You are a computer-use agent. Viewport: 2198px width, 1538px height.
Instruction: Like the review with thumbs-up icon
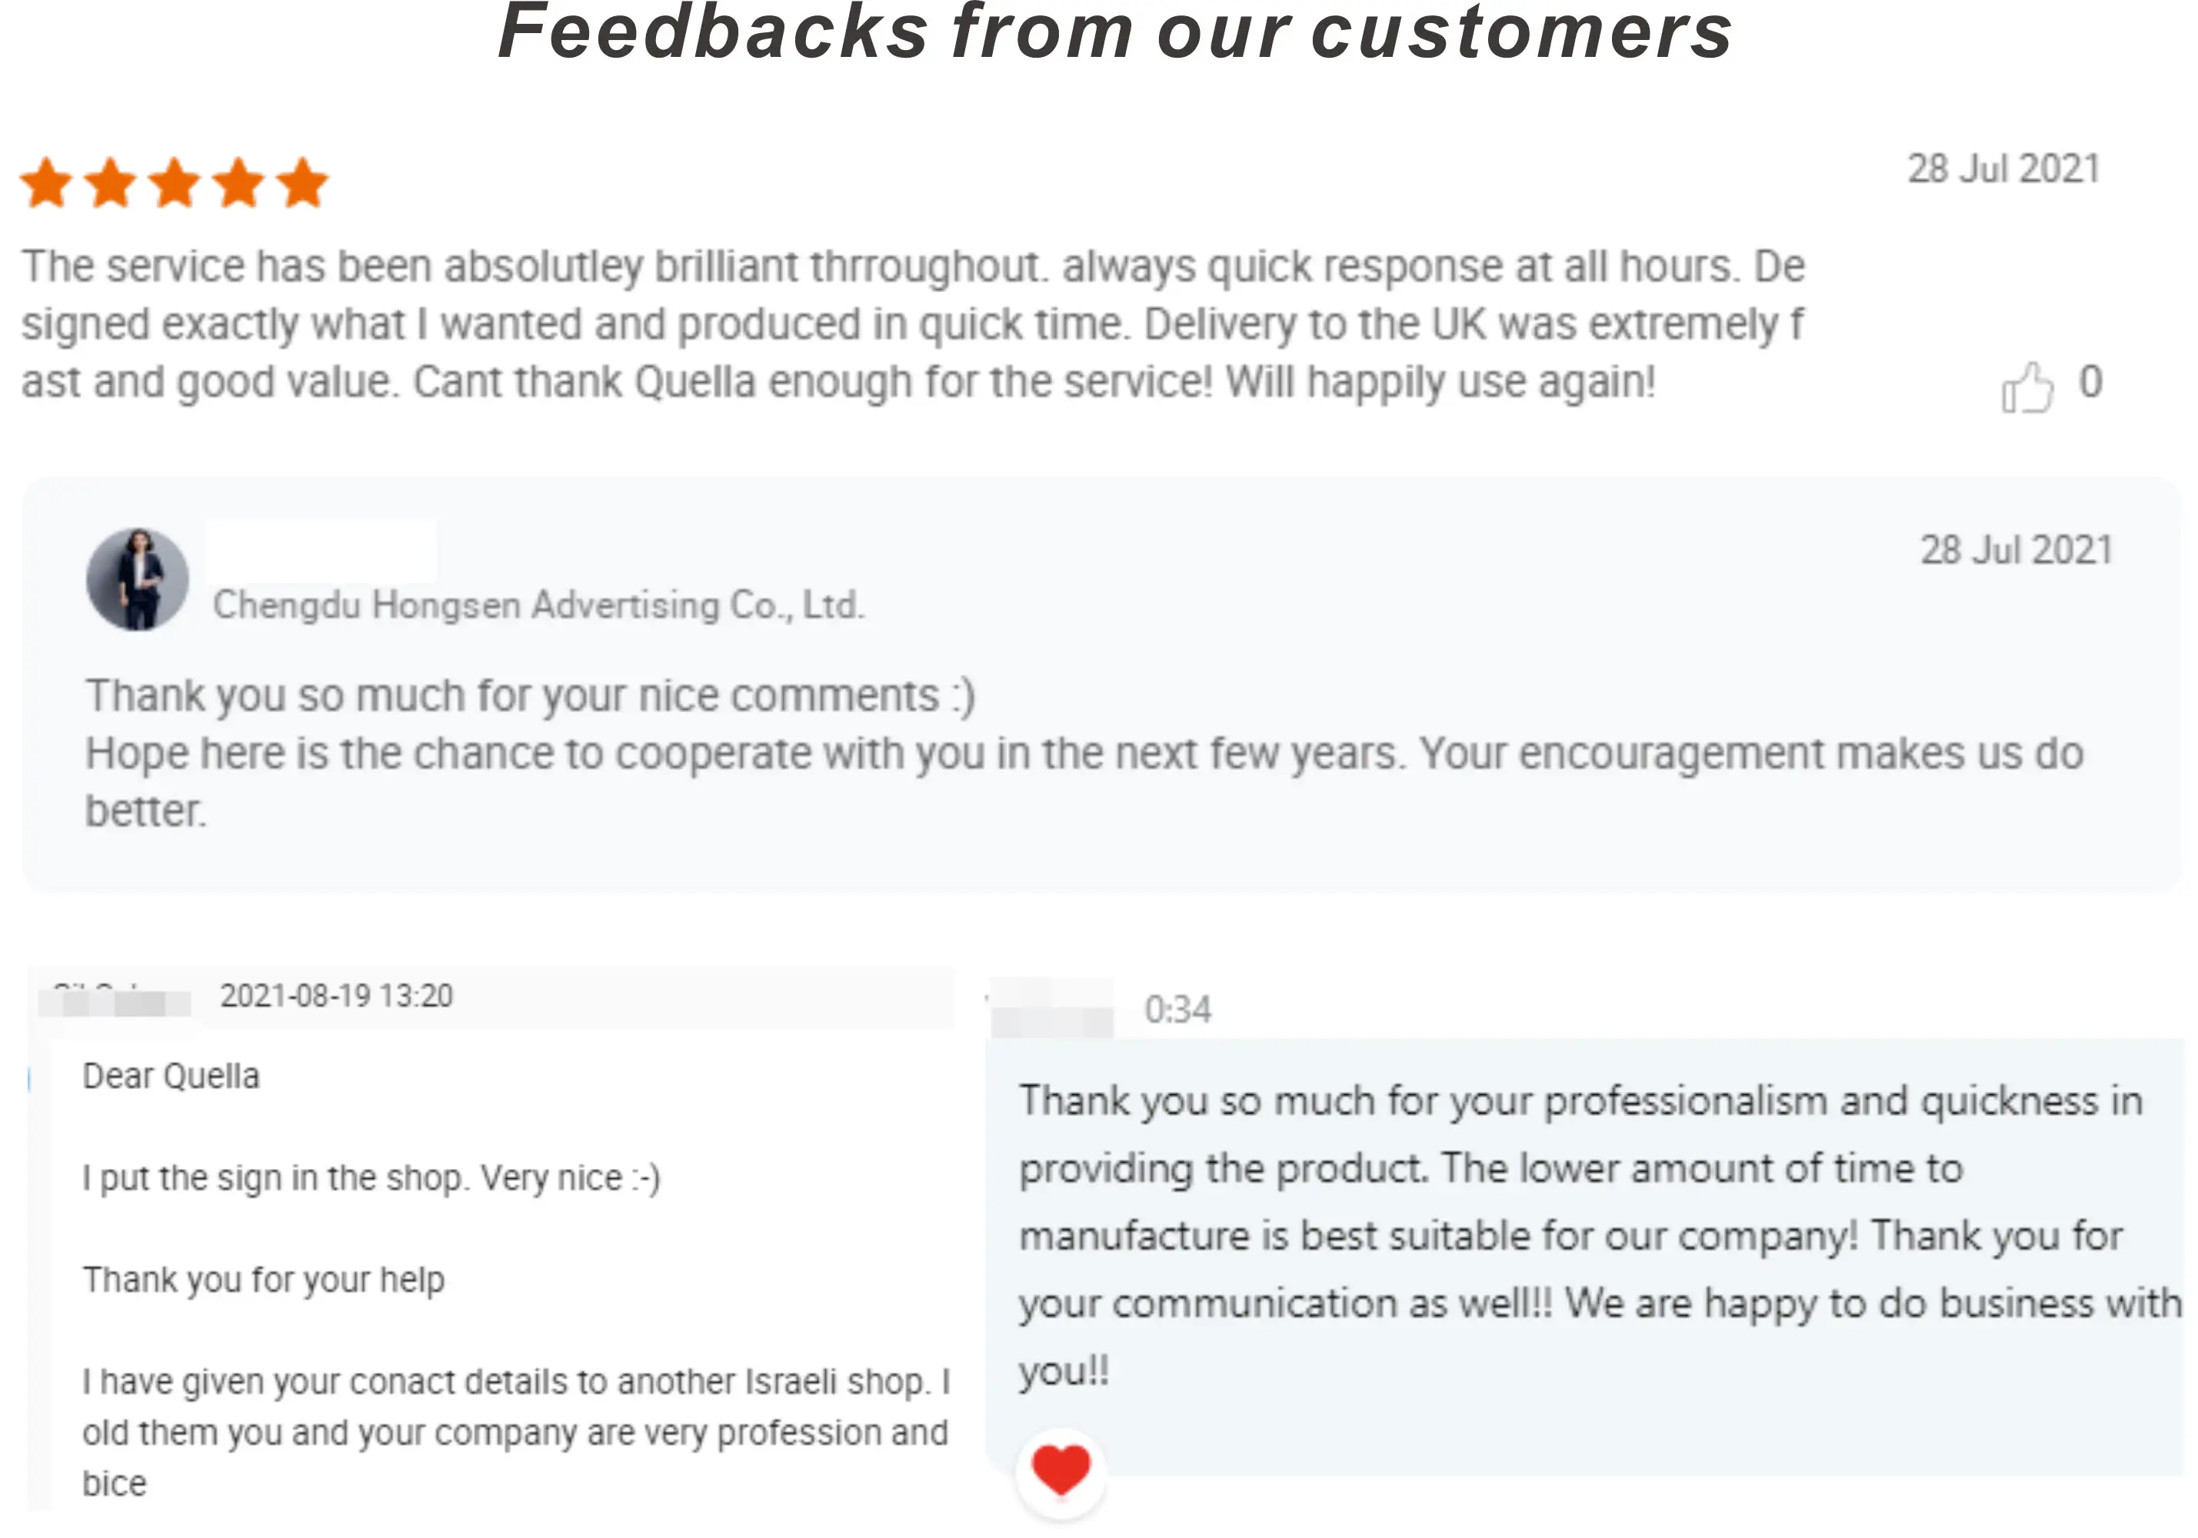click(x=2026, y=388)
